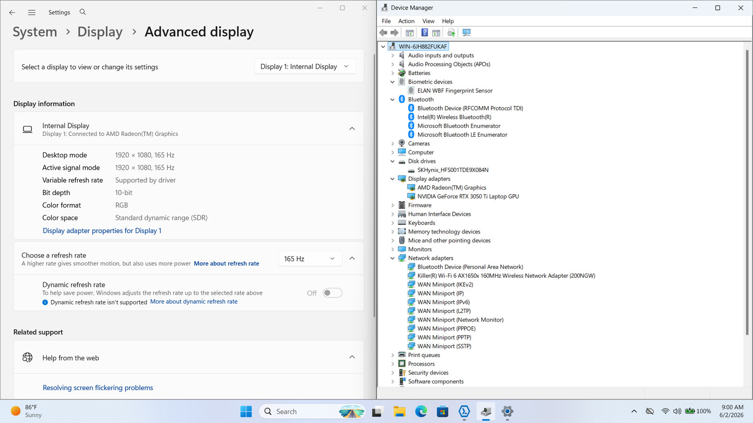Open the clock showing 9:00 AM
753x423 pixels.
tap(731, 411)
